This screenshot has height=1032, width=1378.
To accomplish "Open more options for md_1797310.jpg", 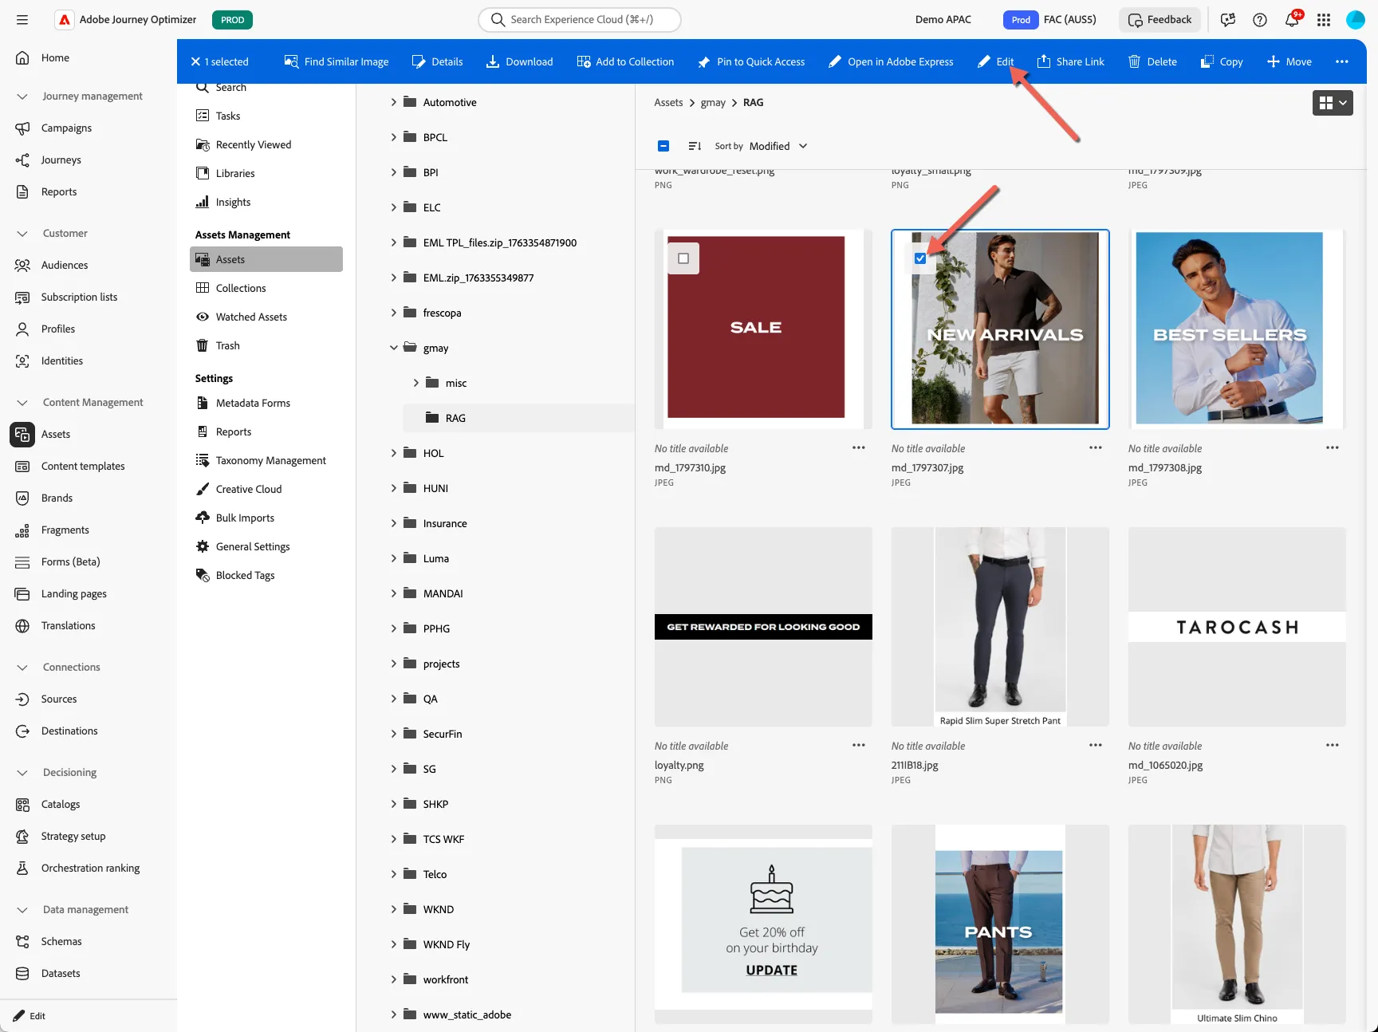I will tap(859, 447).
